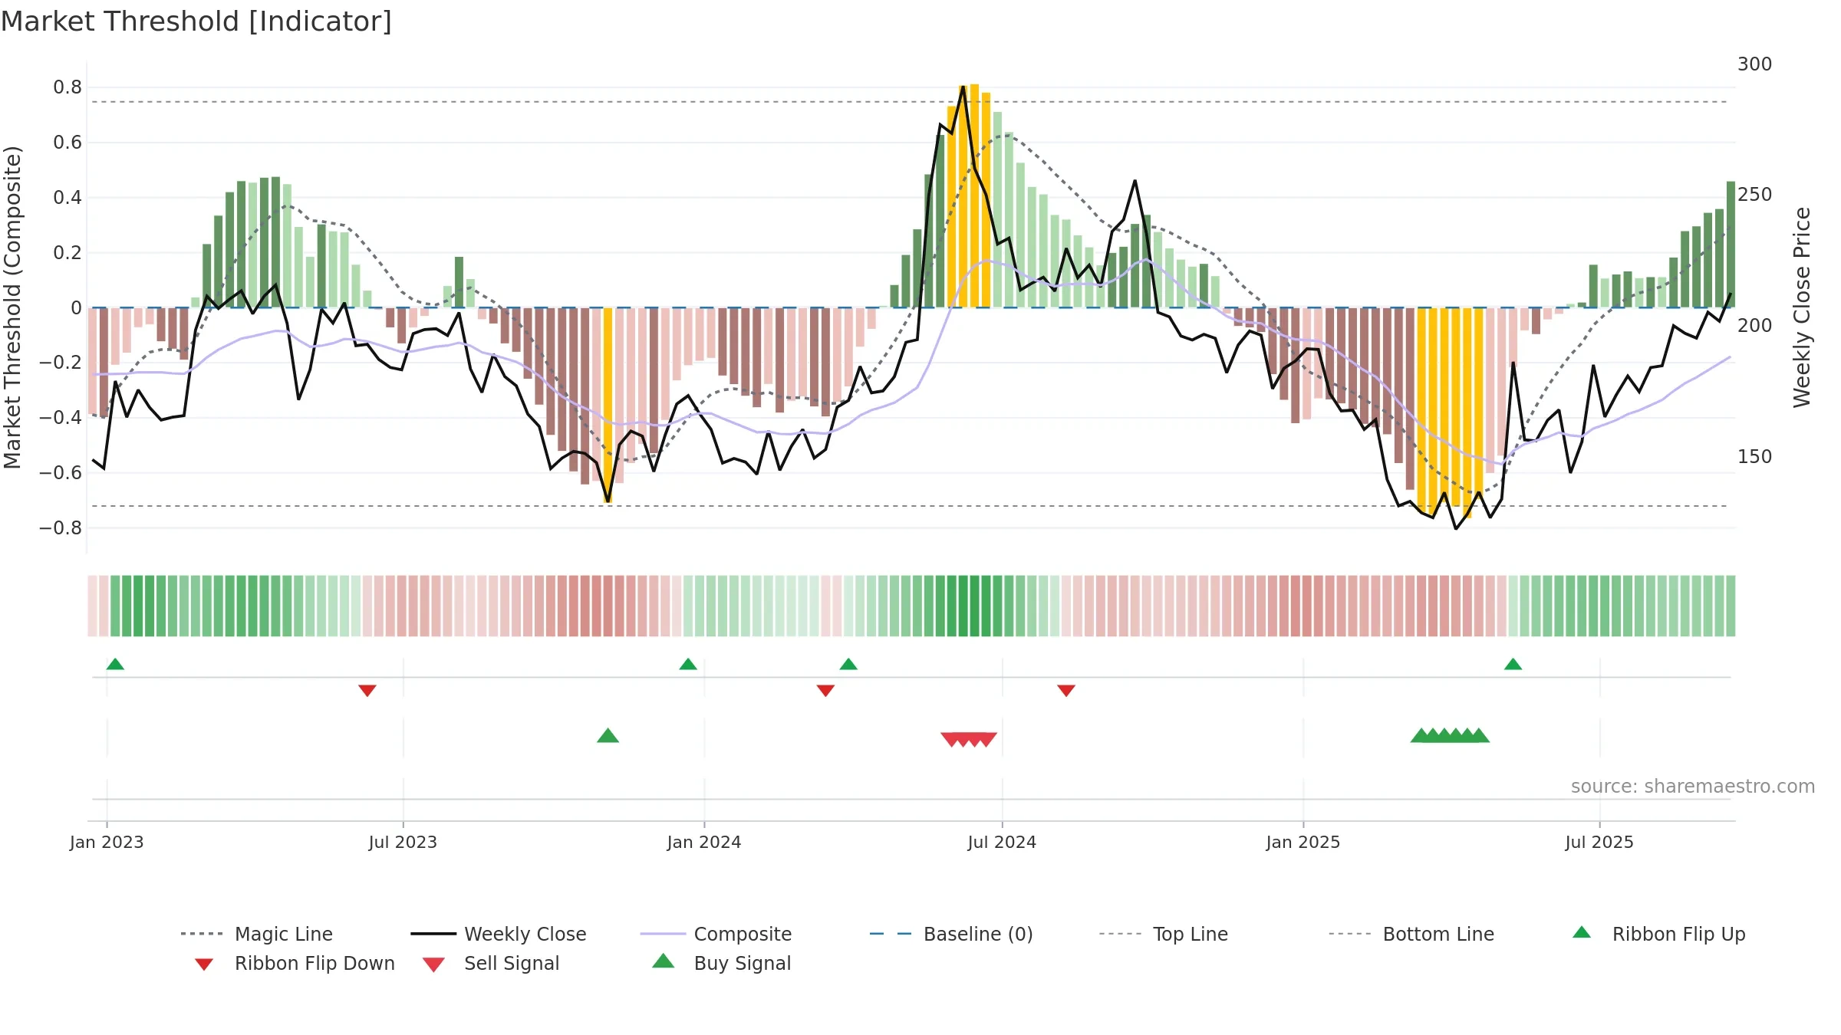Click the 300 right axis tick
The height and width of the screenshot is (1035, 1841).
click(1755, 64)
